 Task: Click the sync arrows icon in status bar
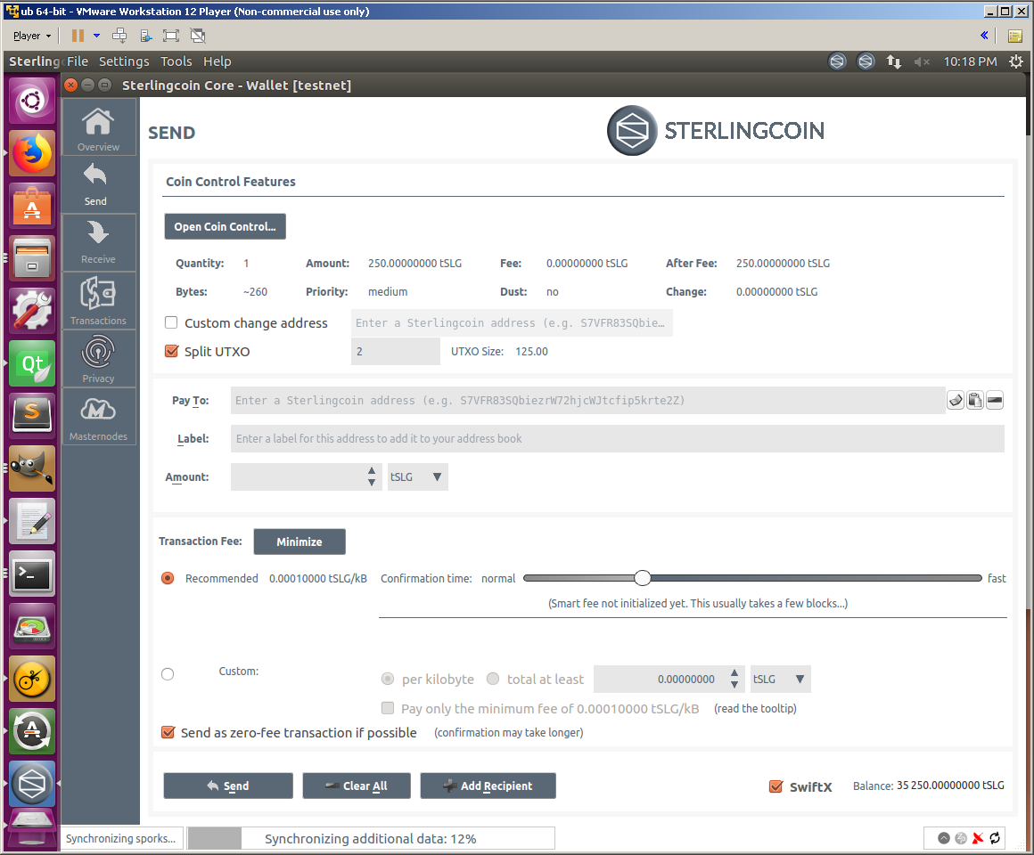click(995, 838)
